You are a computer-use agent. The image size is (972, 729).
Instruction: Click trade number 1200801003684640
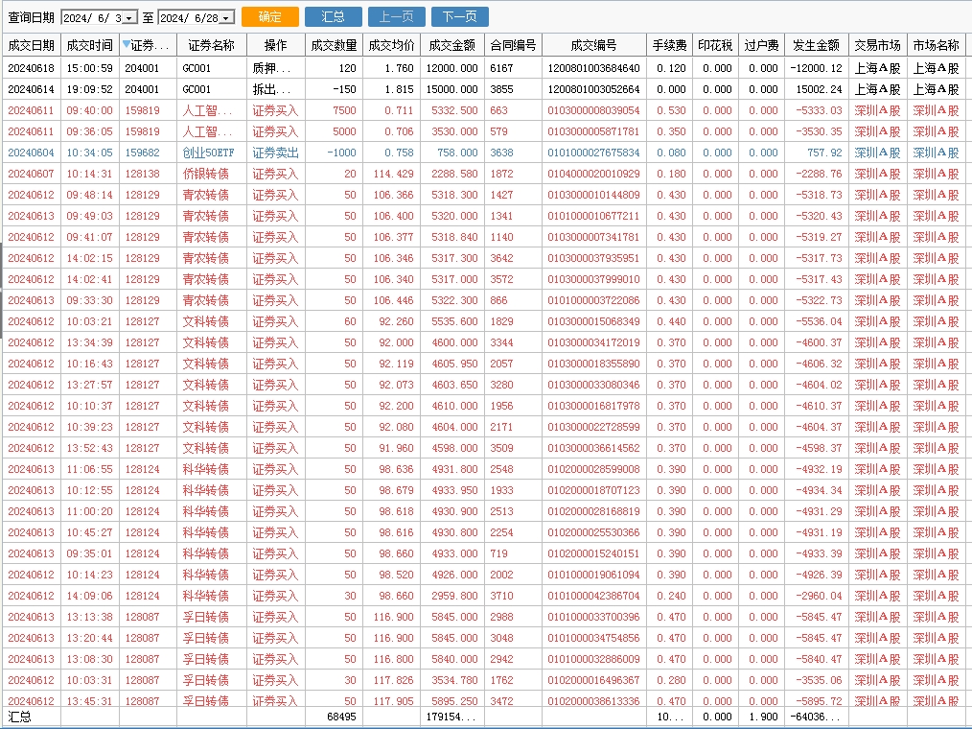click(593, 68)
